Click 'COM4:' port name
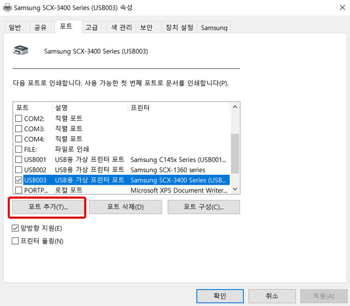The height and width of the screenshot is (306, 350). coord(34,139)
